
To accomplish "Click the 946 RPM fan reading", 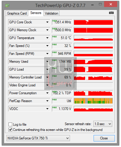I will click(62, 54).
